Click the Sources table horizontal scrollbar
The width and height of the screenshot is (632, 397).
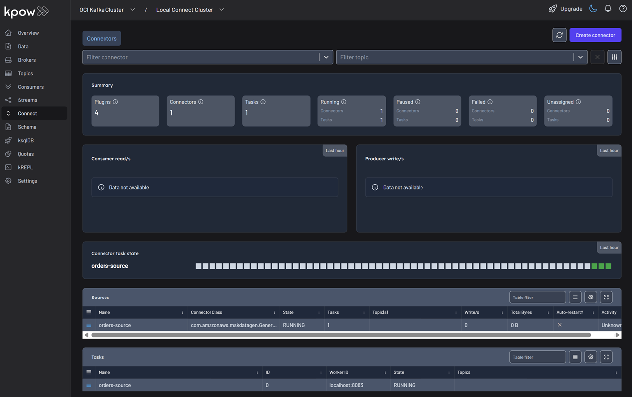(341, 335)
